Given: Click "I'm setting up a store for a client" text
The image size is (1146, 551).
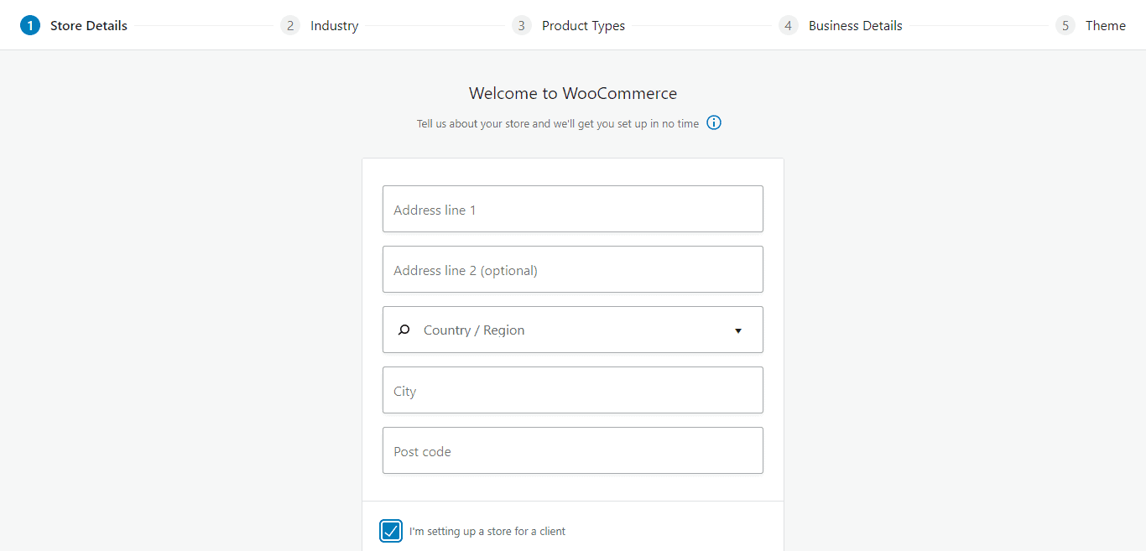Looking at the screenshot, I should (x=487, y=531).
